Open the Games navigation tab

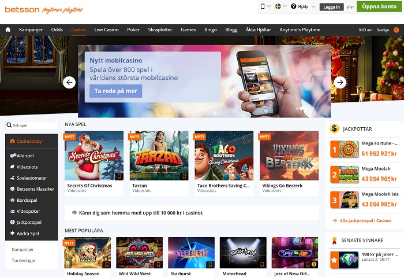188,29
